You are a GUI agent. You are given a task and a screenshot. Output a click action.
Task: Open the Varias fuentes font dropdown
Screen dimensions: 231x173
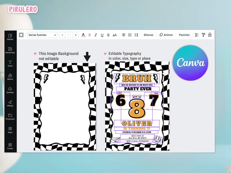[x=42, y=35]
